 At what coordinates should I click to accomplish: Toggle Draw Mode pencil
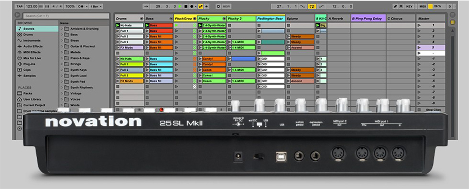(395, 6)
